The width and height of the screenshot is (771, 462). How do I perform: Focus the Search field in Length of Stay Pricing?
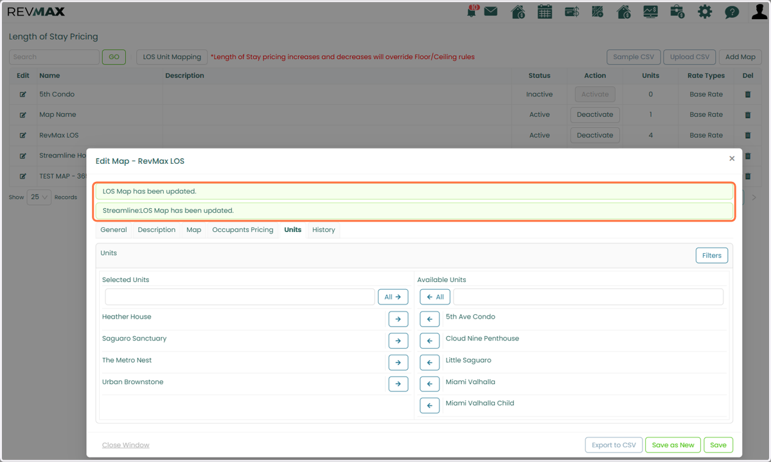54,57
